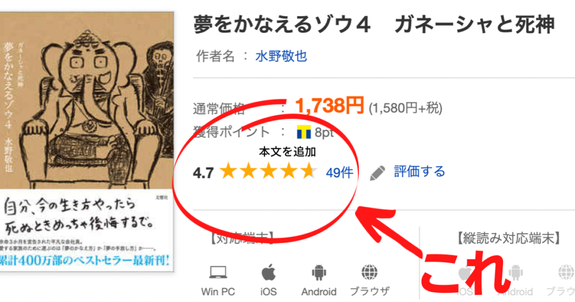Image resolution: width=575 pixels, height=302 pixels.
Task: Click the pencil icon beside 評価する
Action: 377,173
